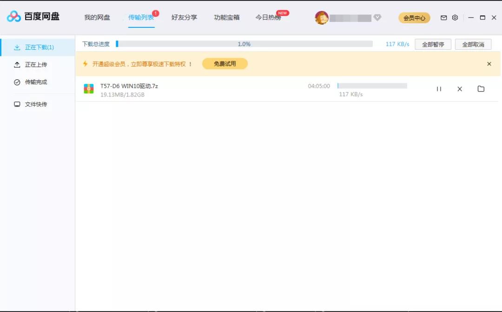
Task: Open the 功能宝箱 toolbox tab
Action: (226, 17)
